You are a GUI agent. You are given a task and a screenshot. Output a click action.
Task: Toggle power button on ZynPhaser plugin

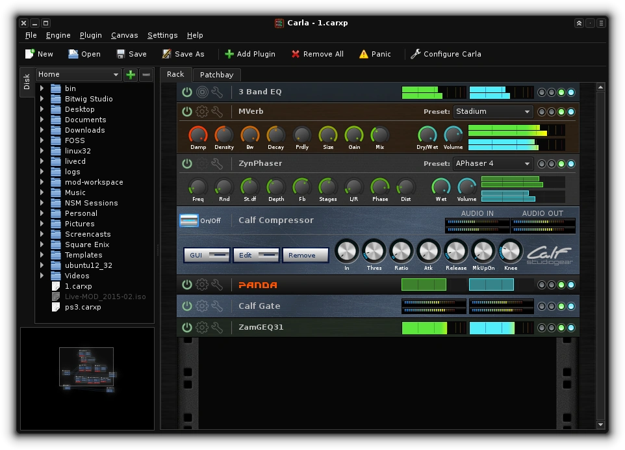pos(187,163)
